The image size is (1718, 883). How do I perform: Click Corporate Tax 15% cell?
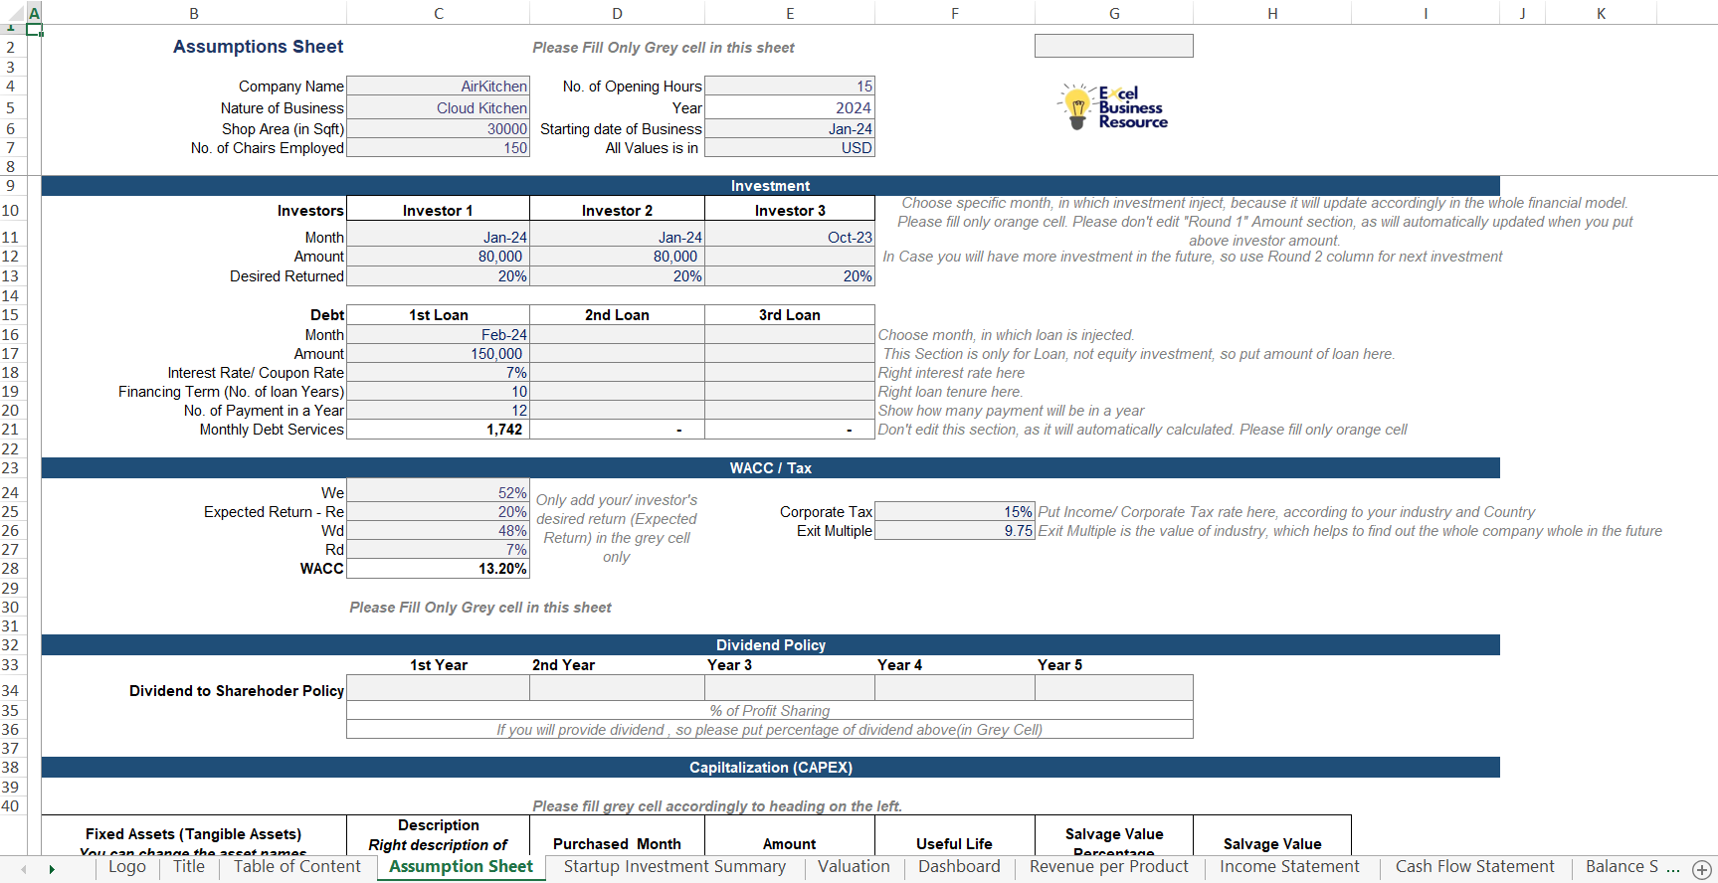[x=955, y=512]
